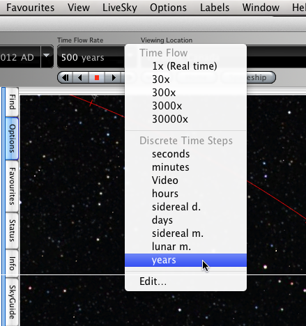Open the Status side tab
The image size is (306, 326).
12,231
